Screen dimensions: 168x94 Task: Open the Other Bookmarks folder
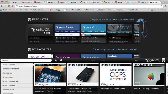(x=159, y=10)
